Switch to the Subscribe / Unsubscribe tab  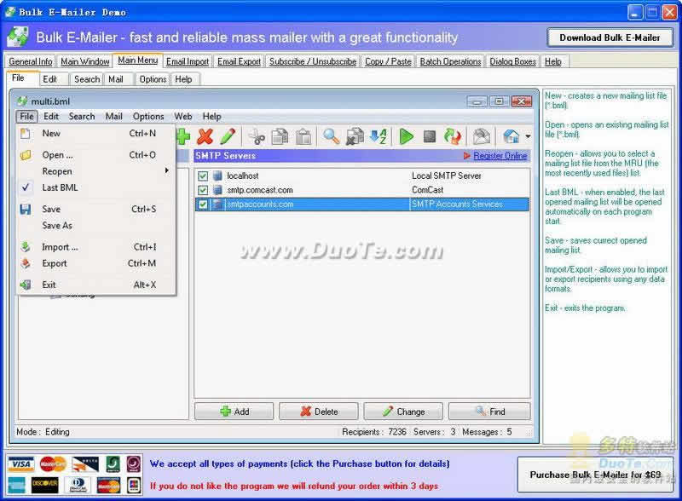coord(313,61)
